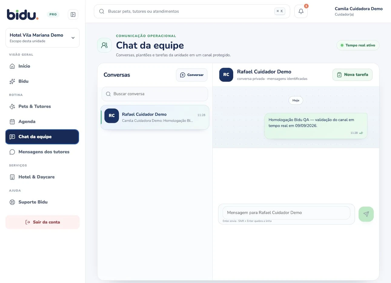Focus the global search field
The width and height of the screenshot is (391, 283).
[x=192, y=12]
